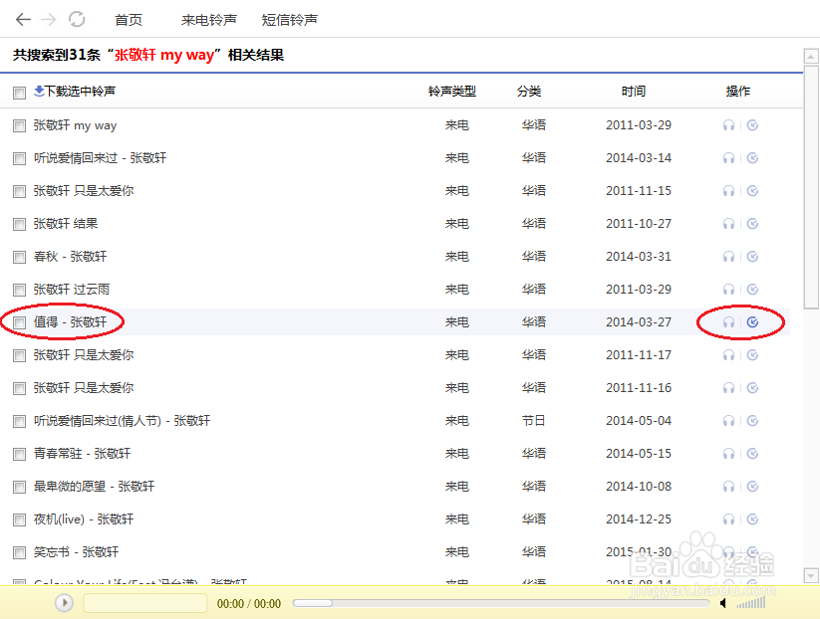The height and width of the screenshot is (619, 820).
Task: Preview 最卑微的愿望 - 张敬轩 headphone icon
Action: (728, 487)
